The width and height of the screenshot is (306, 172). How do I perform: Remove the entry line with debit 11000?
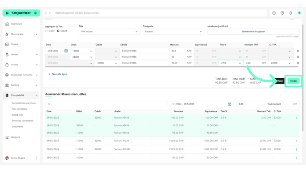tap(298, 51)
